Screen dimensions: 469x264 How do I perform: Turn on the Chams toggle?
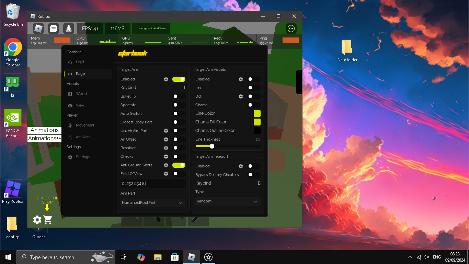click(x=254, y=105)
